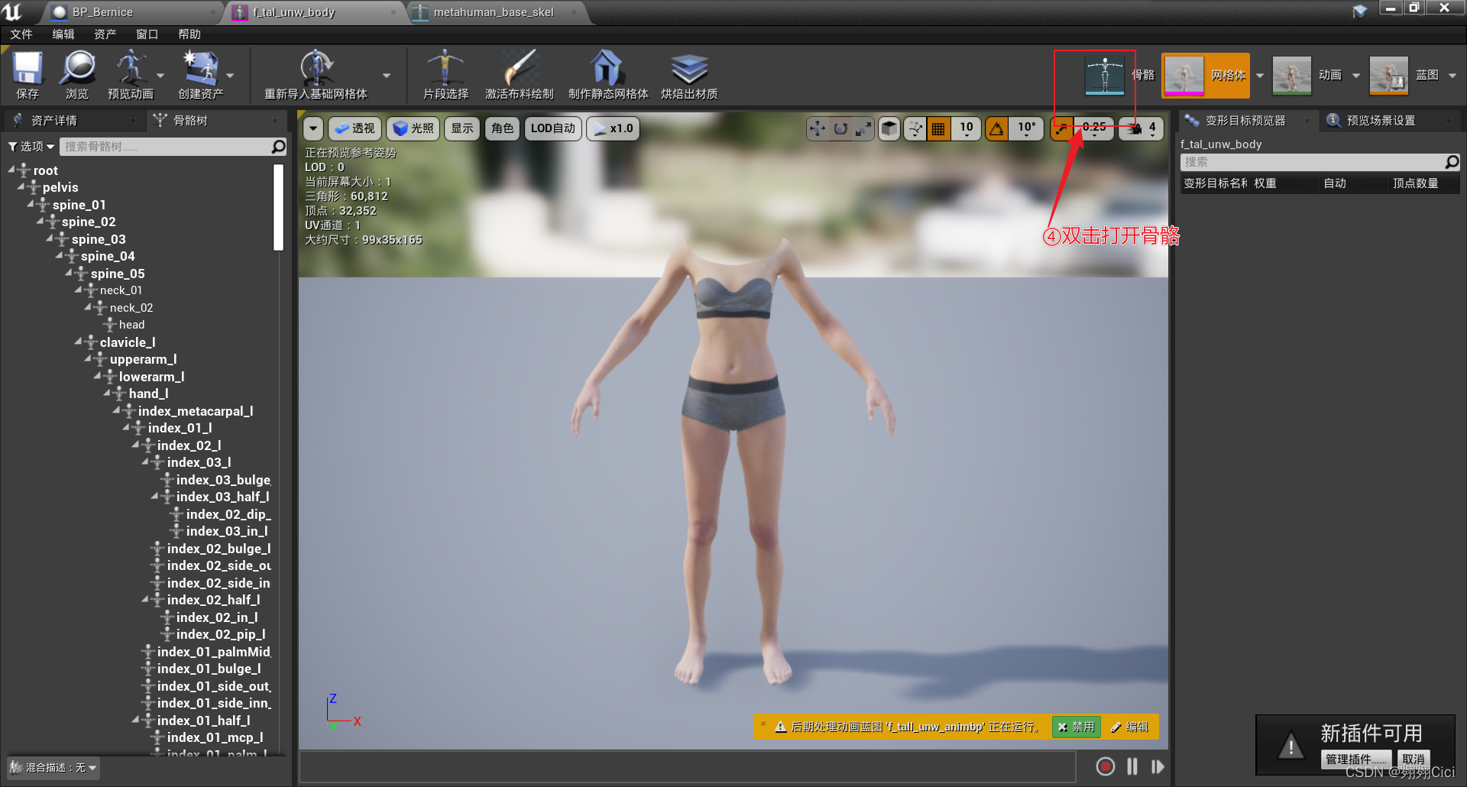Click Disable (禁用) post-process anim blueprint
The height and width of the screenshot is (787, 1467).
point(1076,727)
